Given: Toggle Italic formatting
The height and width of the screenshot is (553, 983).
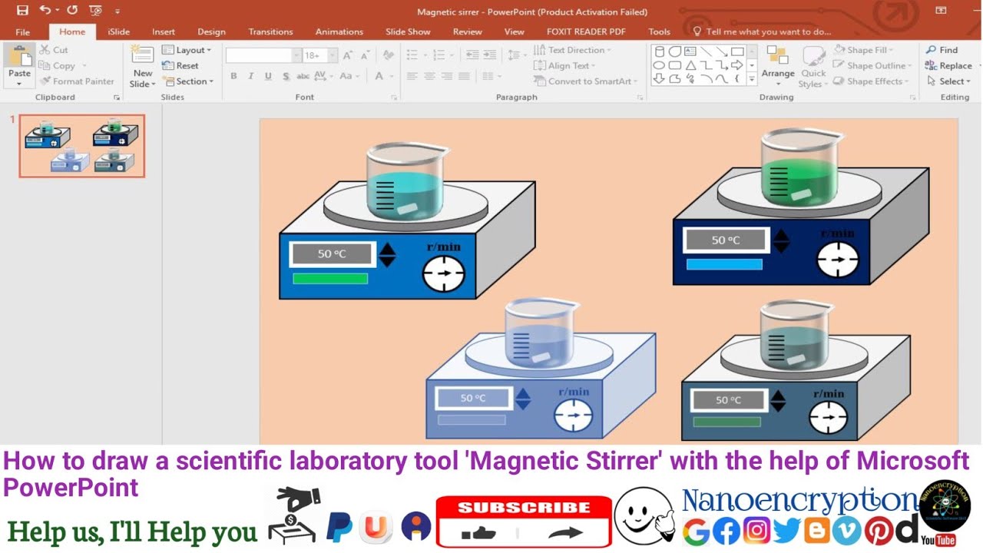Looking at the screenshot, I should click(251, 76).
